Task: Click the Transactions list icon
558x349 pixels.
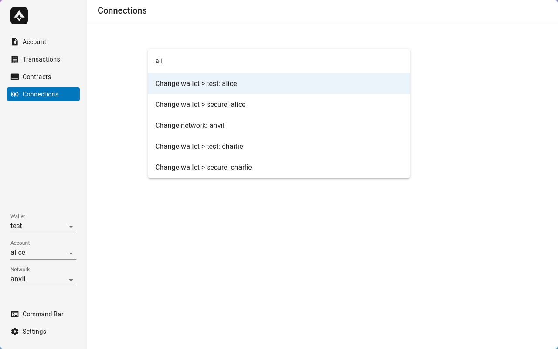Action: [x=15, y=59]
